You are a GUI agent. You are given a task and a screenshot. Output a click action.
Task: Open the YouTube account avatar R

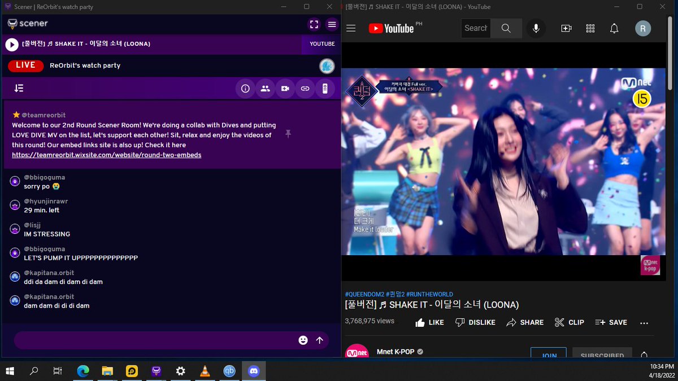click(x=643, y=28)
